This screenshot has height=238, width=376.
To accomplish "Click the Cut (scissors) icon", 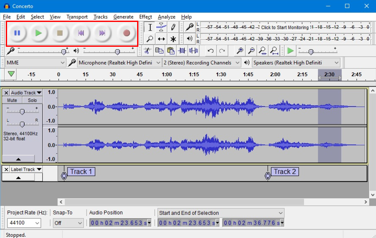I will coord(147,50).
